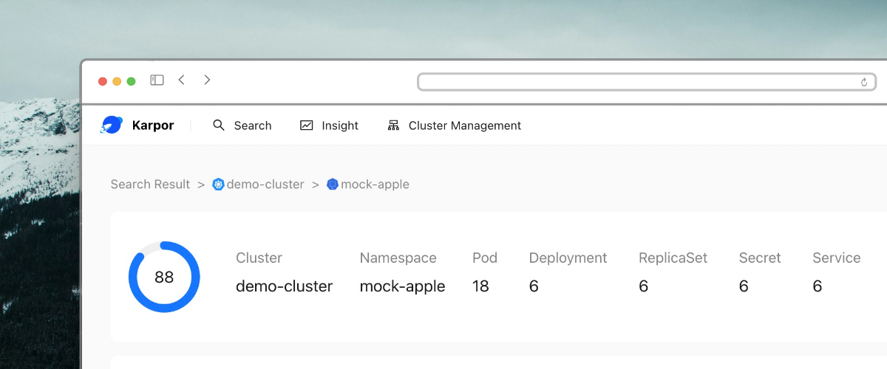Return to Search Result via breadcrumb
Viewport: 887px width, 369px height.
pos(150,184)
